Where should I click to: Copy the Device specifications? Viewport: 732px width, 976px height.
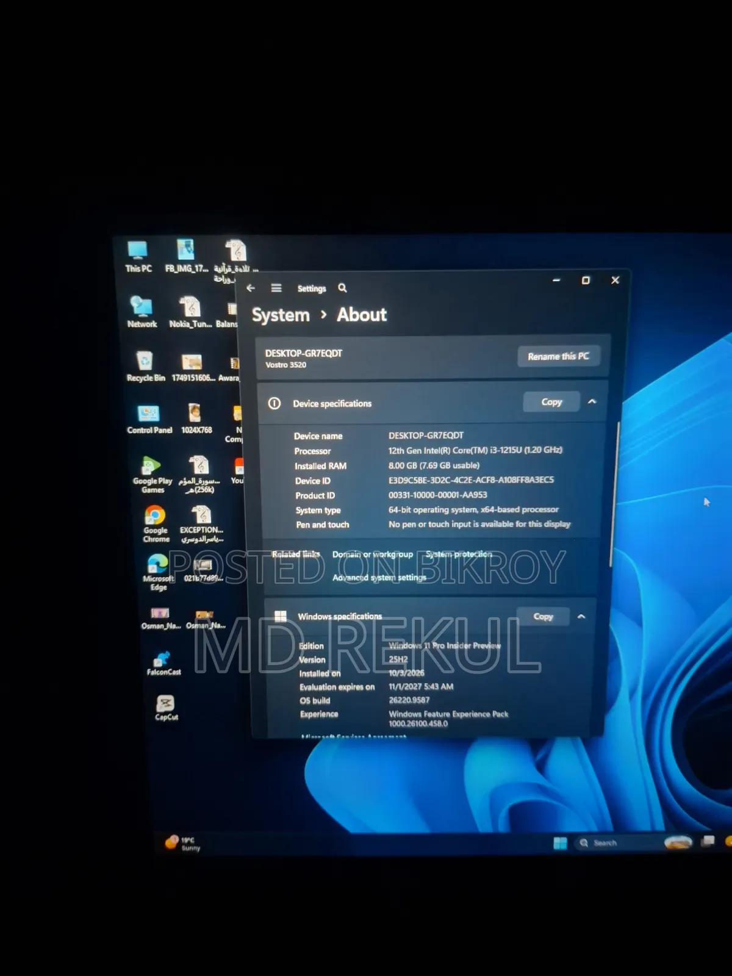[551, 402]
